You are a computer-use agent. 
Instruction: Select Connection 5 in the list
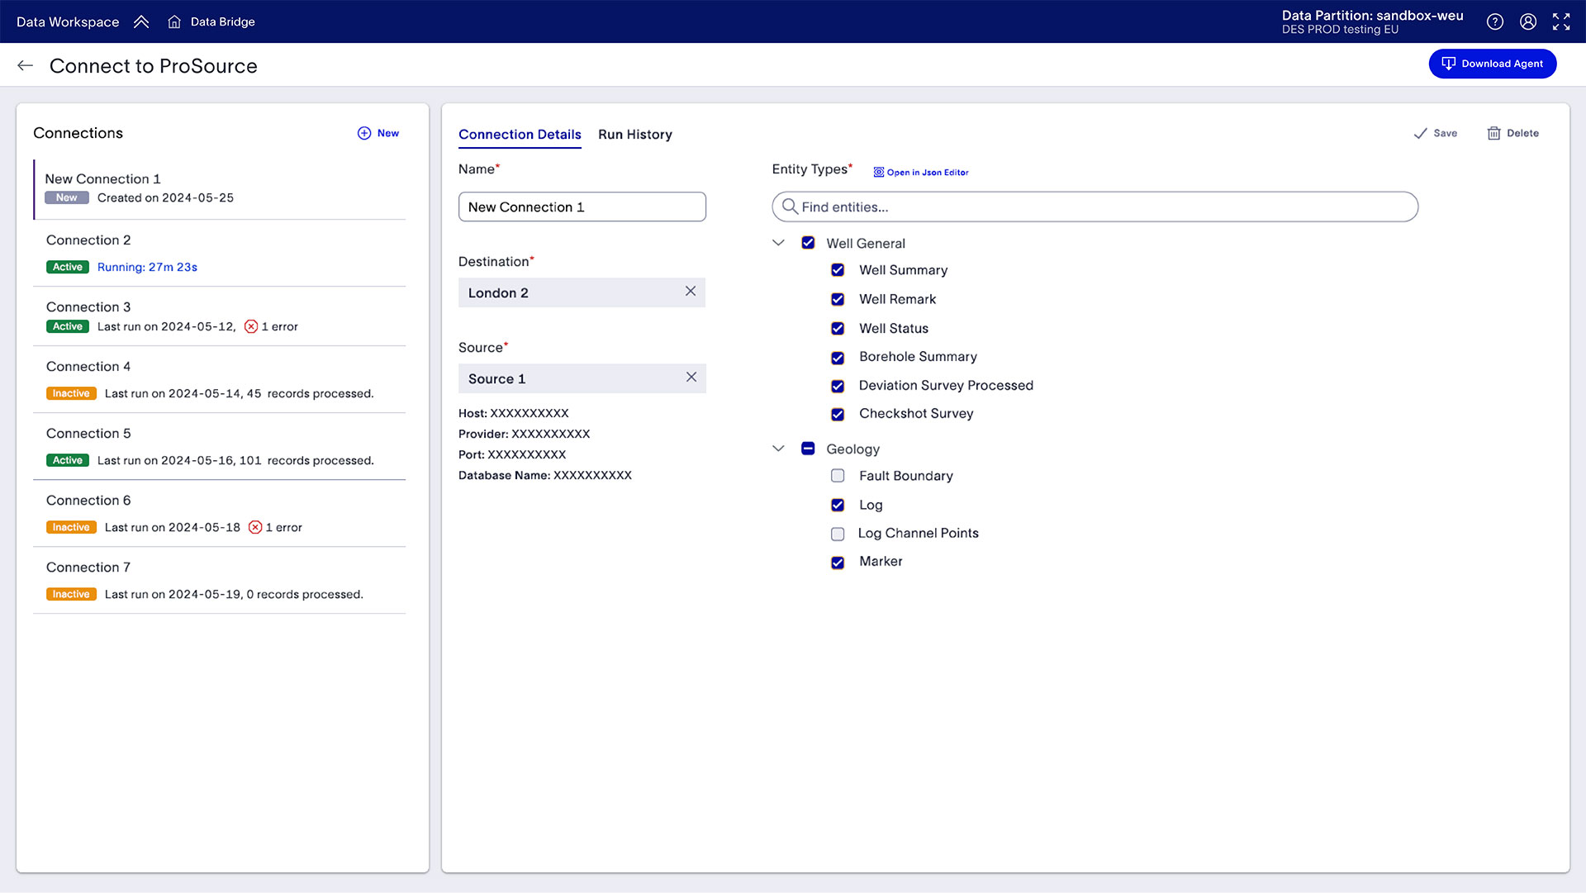[220, 446]
